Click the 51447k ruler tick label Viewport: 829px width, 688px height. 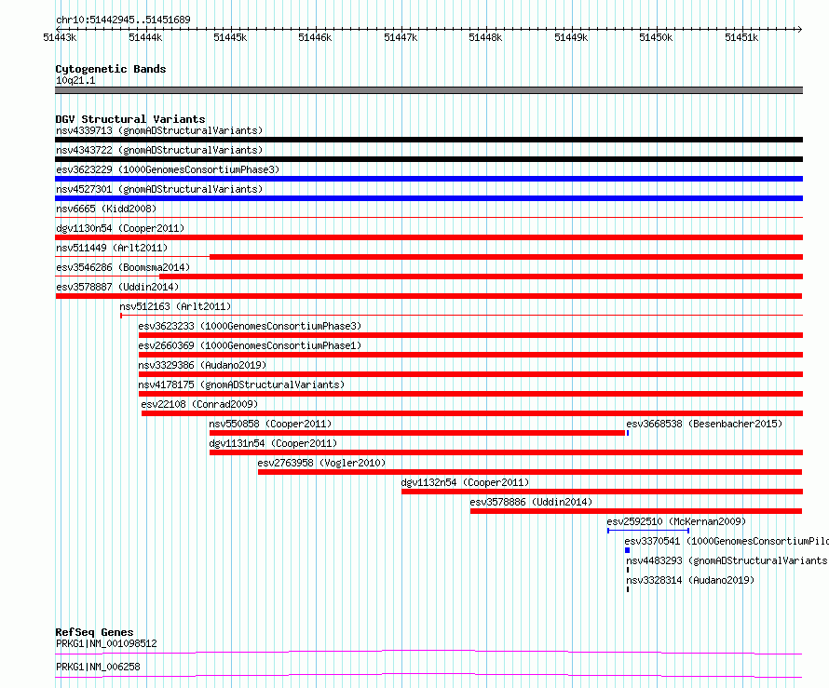point(401,37)
